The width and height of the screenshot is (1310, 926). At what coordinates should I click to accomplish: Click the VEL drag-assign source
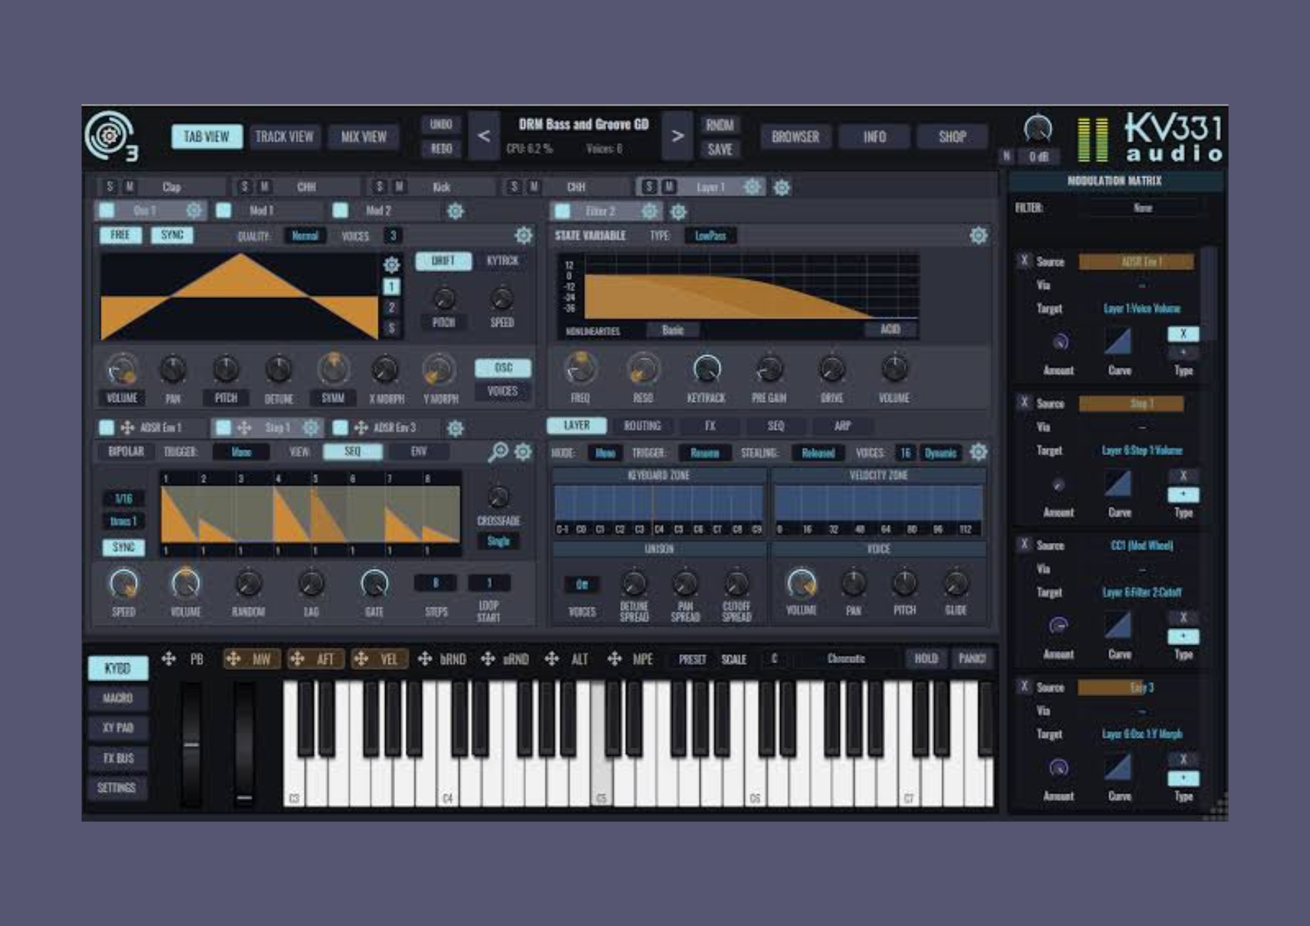click(380, 659)
